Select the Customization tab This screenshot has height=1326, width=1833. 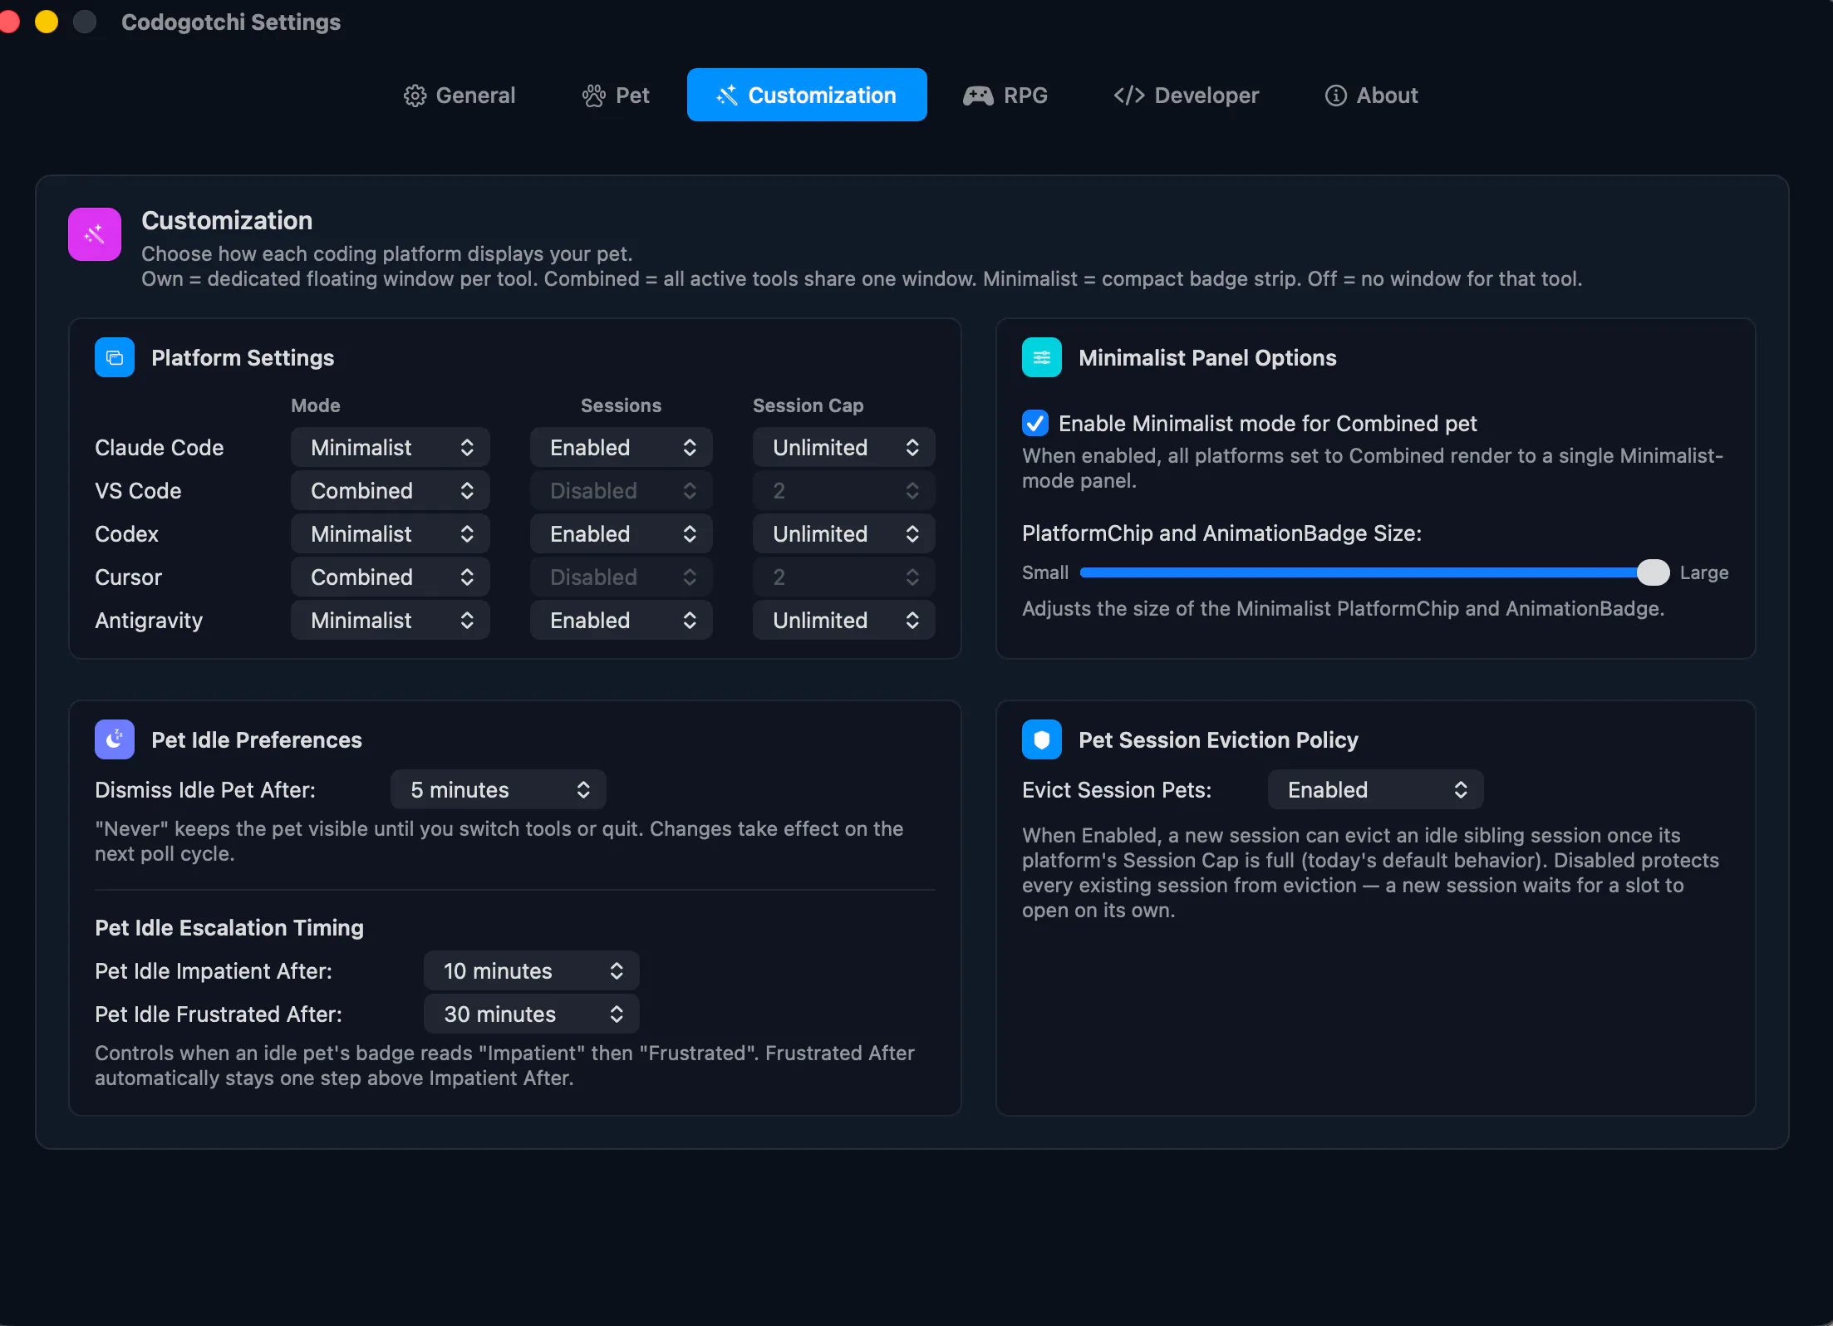(807, 95)
